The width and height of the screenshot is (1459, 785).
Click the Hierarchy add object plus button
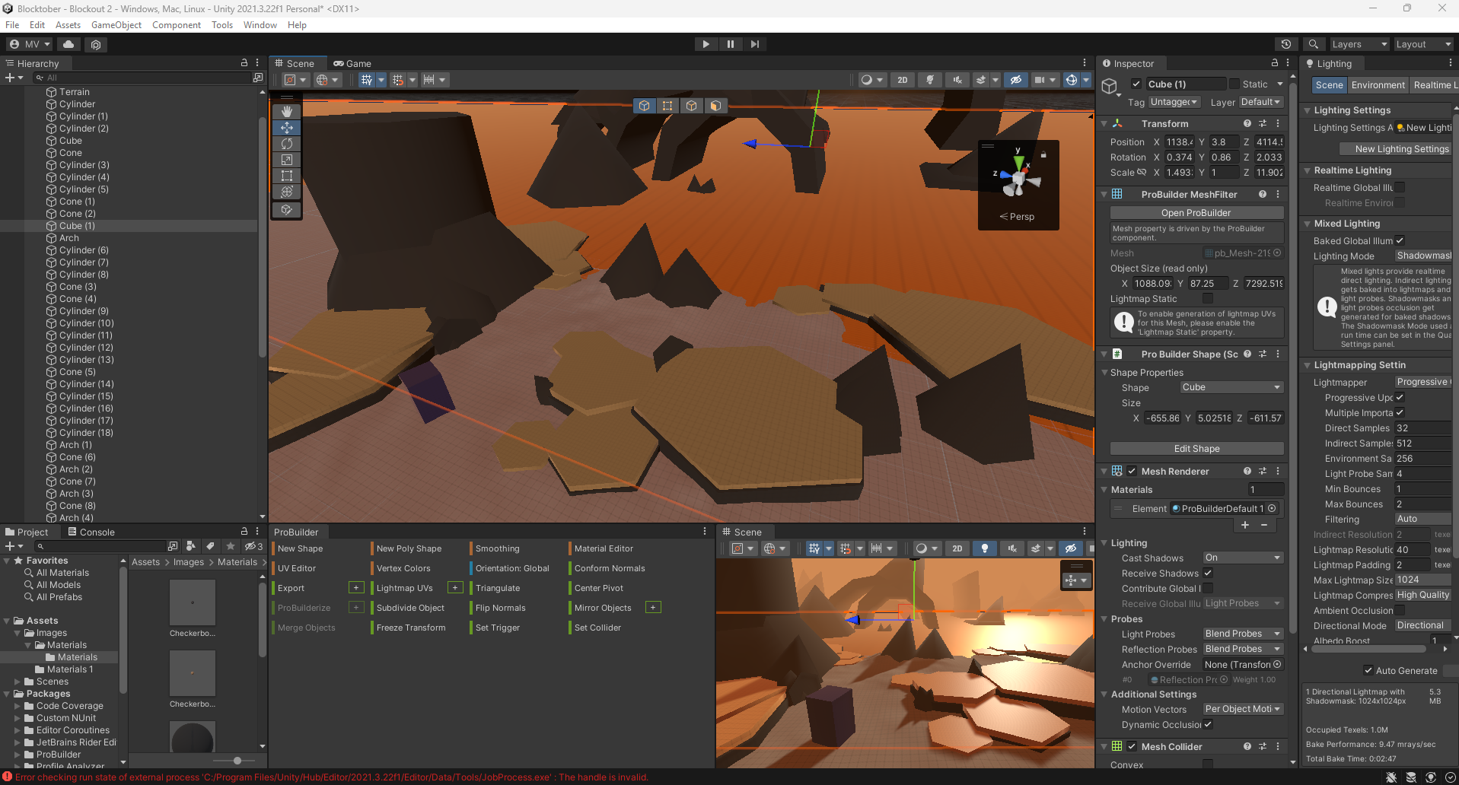(x=10, y=78)
